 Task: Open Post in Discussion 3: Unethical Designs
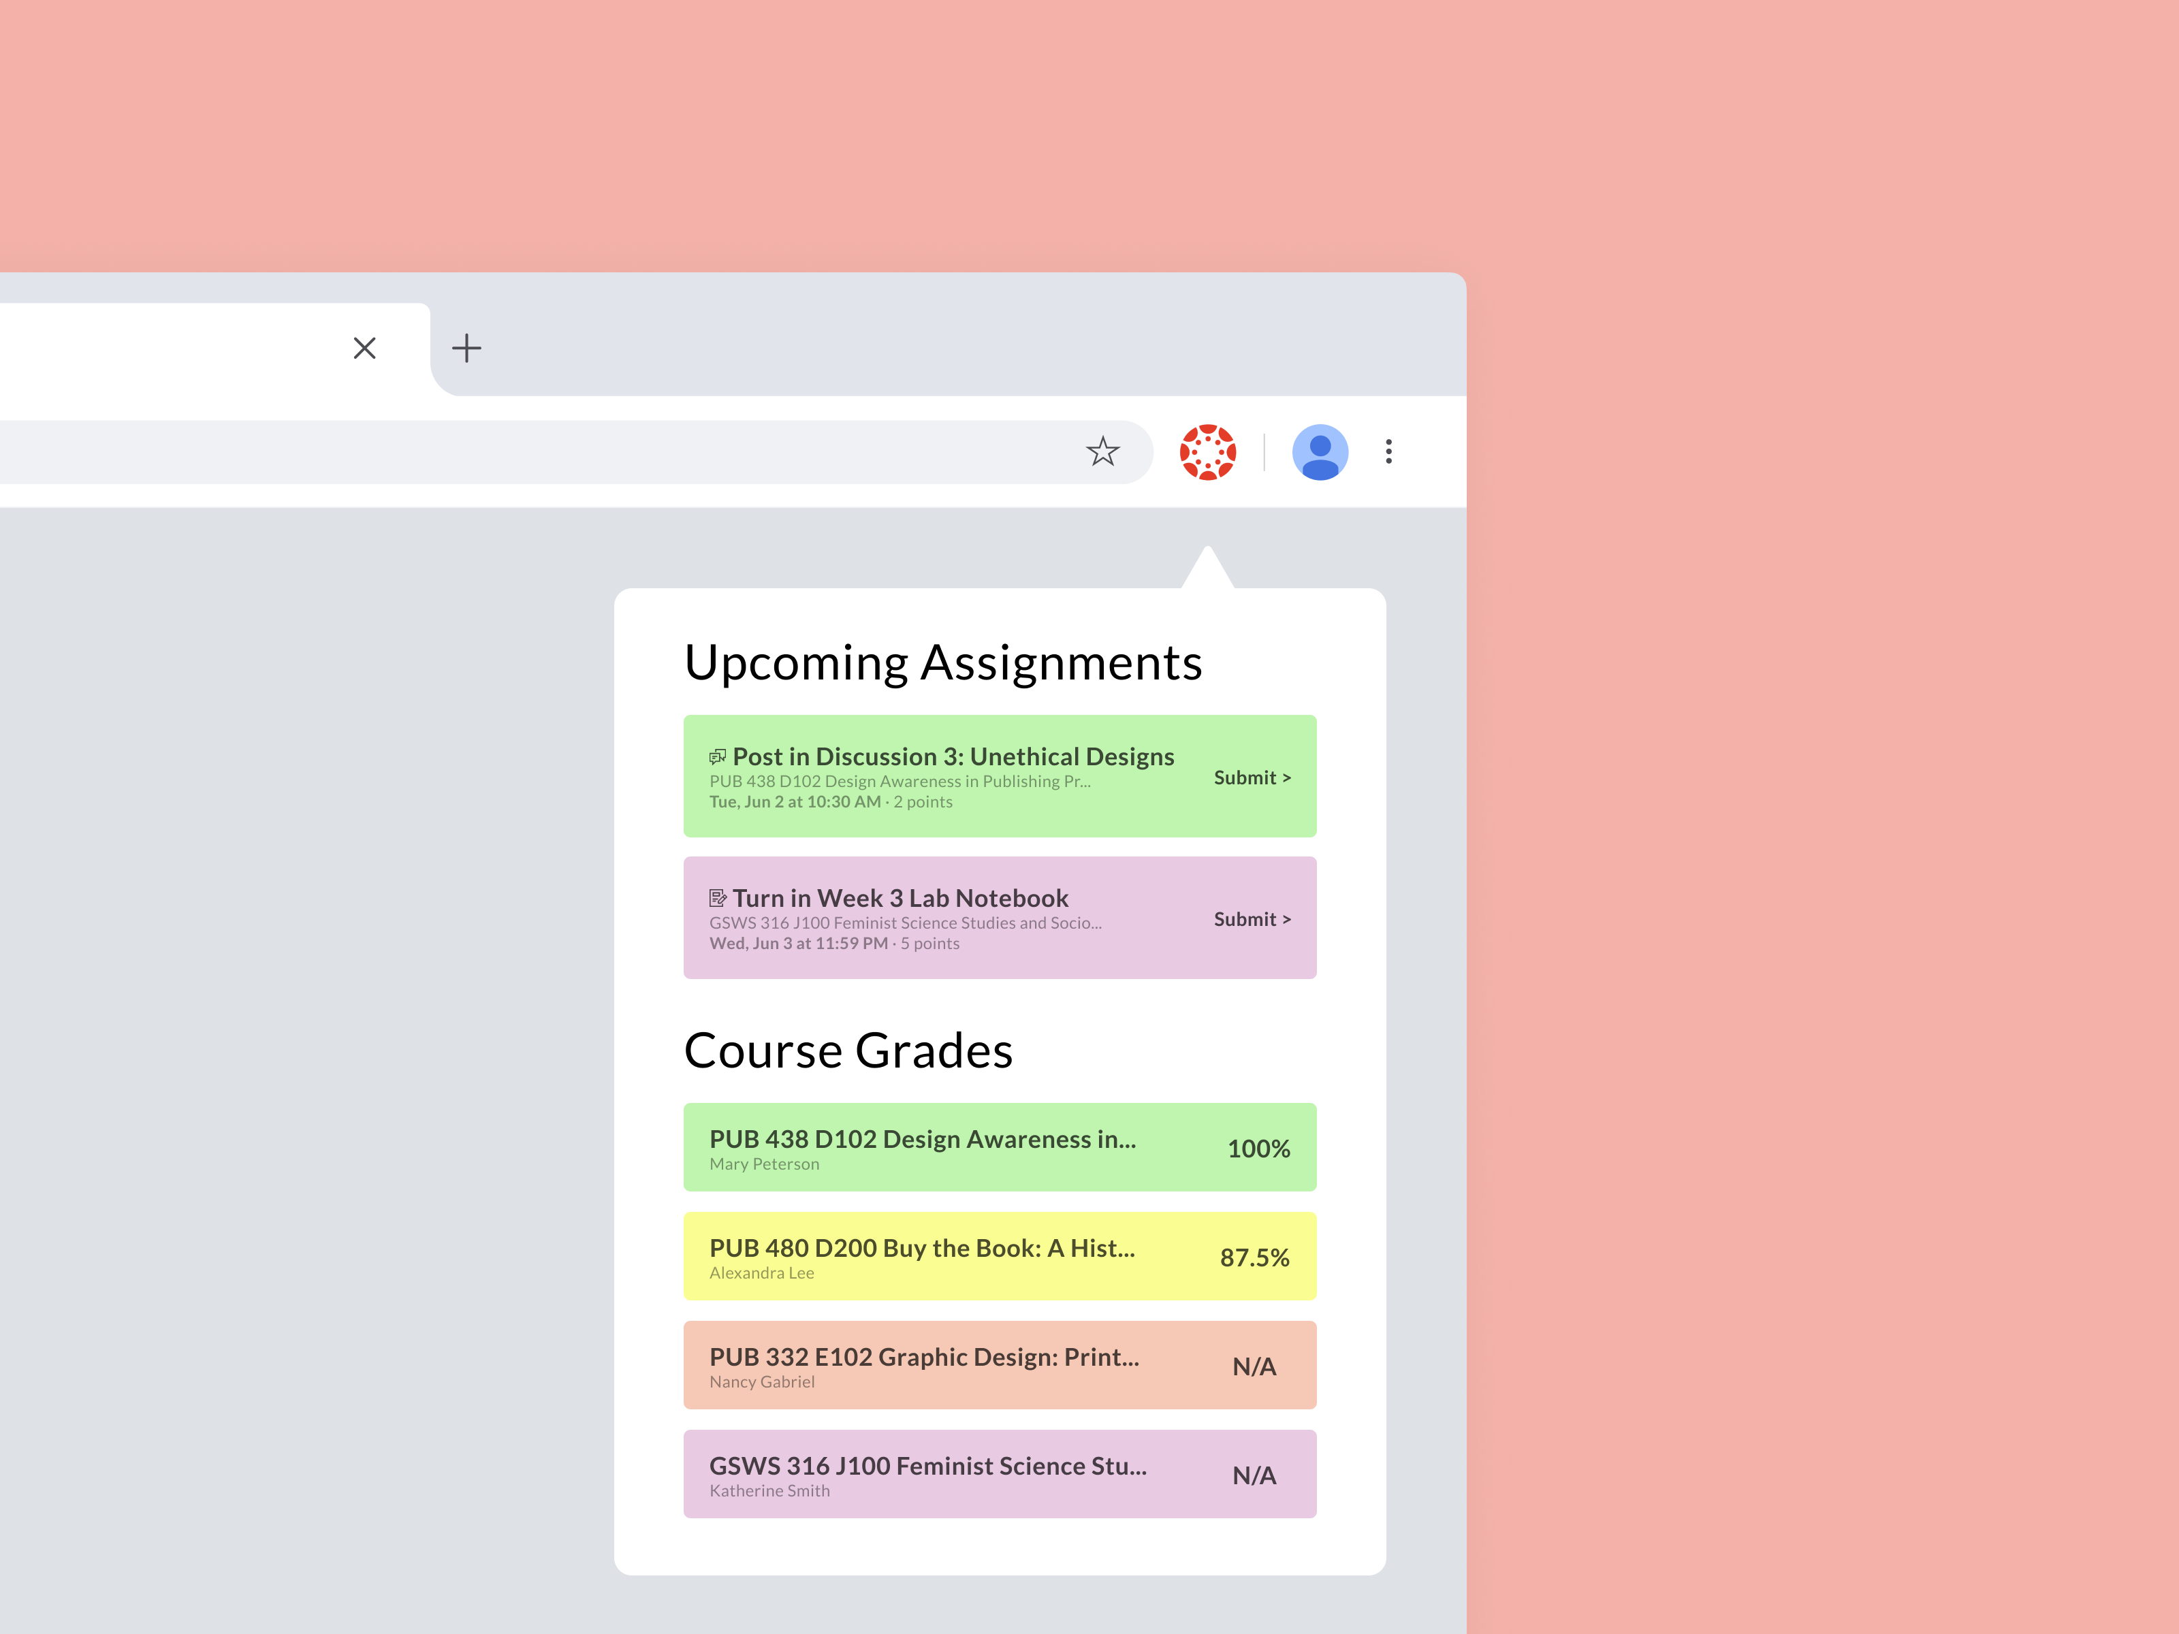pyautogui.click(x=953, y=757)
